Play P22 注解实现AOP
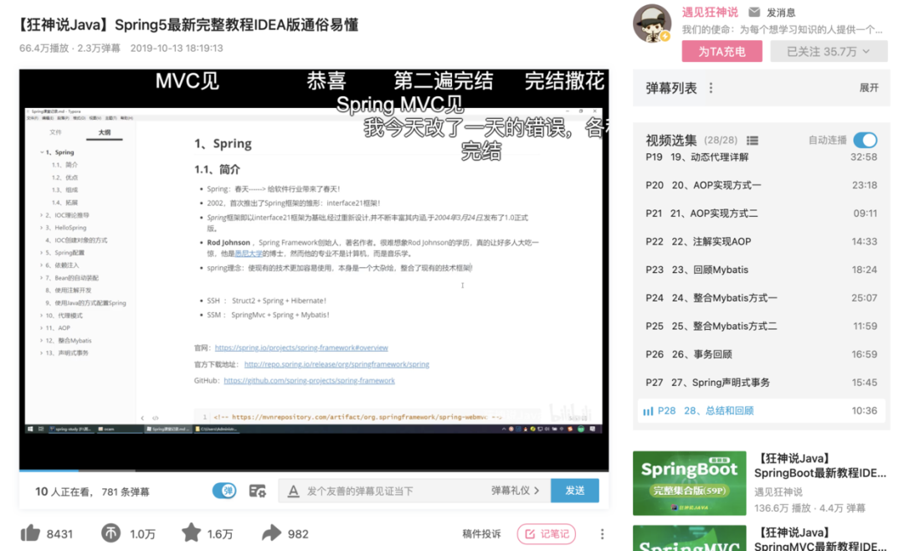 (x=761, y=242)
